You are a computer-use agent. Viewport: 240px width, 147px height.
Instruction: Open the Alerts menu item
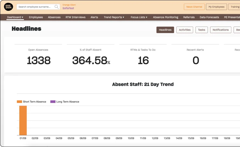[x=94, y=17]
